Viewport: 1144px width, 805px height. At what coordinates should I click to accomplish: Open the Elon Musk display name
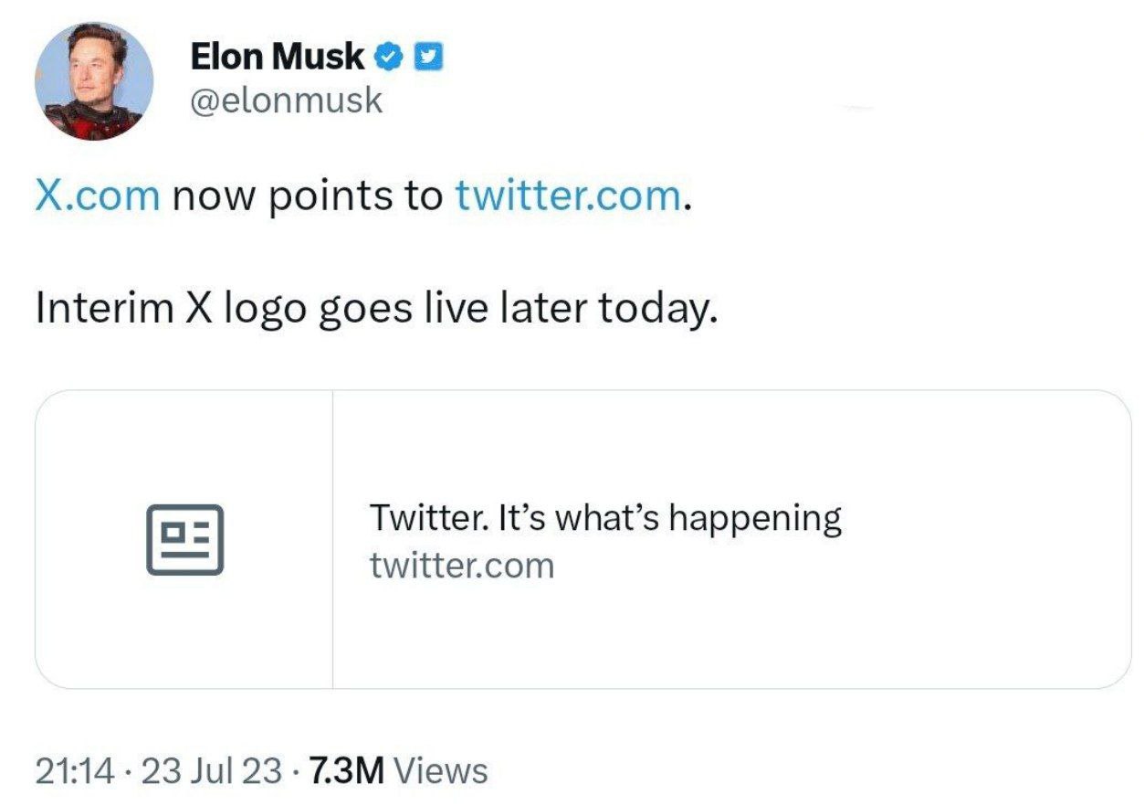coord(278,58)
